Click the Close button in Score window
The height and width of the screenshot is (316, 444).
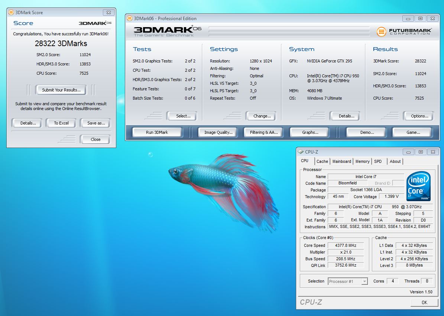click(95, 139)
